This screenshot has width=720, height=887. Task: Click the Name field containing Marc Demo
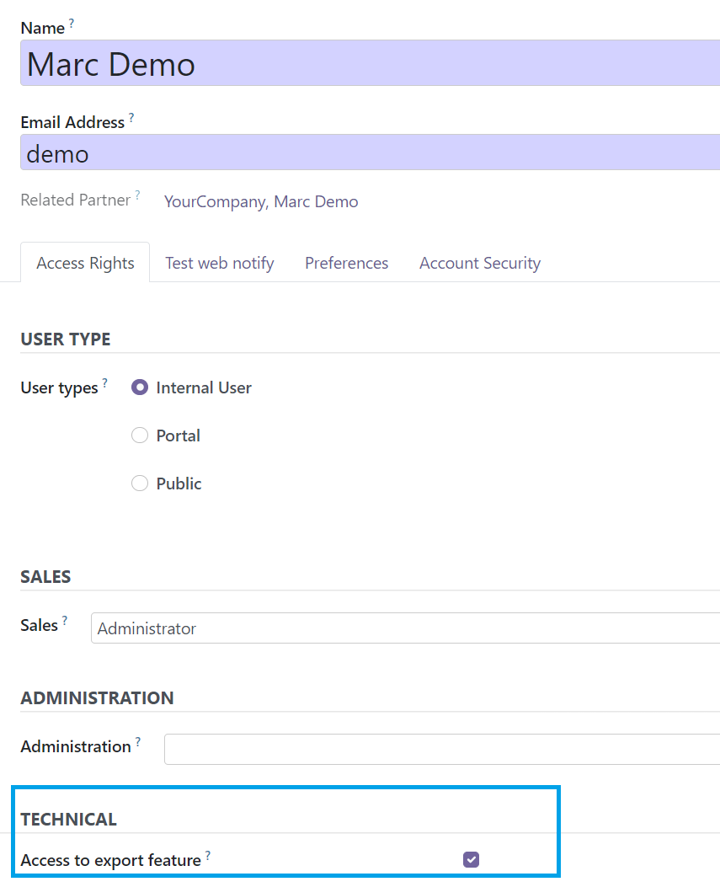click(371, 63)
